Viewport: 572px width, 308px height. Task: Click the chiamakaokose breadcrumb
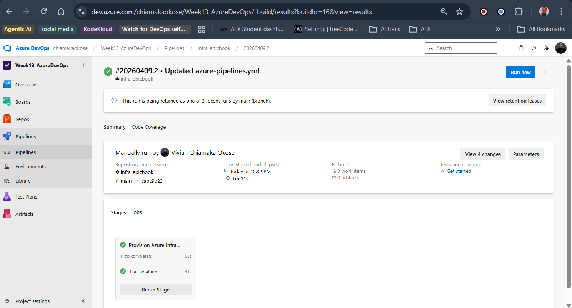pyautogui.click(x=70, y=48)
